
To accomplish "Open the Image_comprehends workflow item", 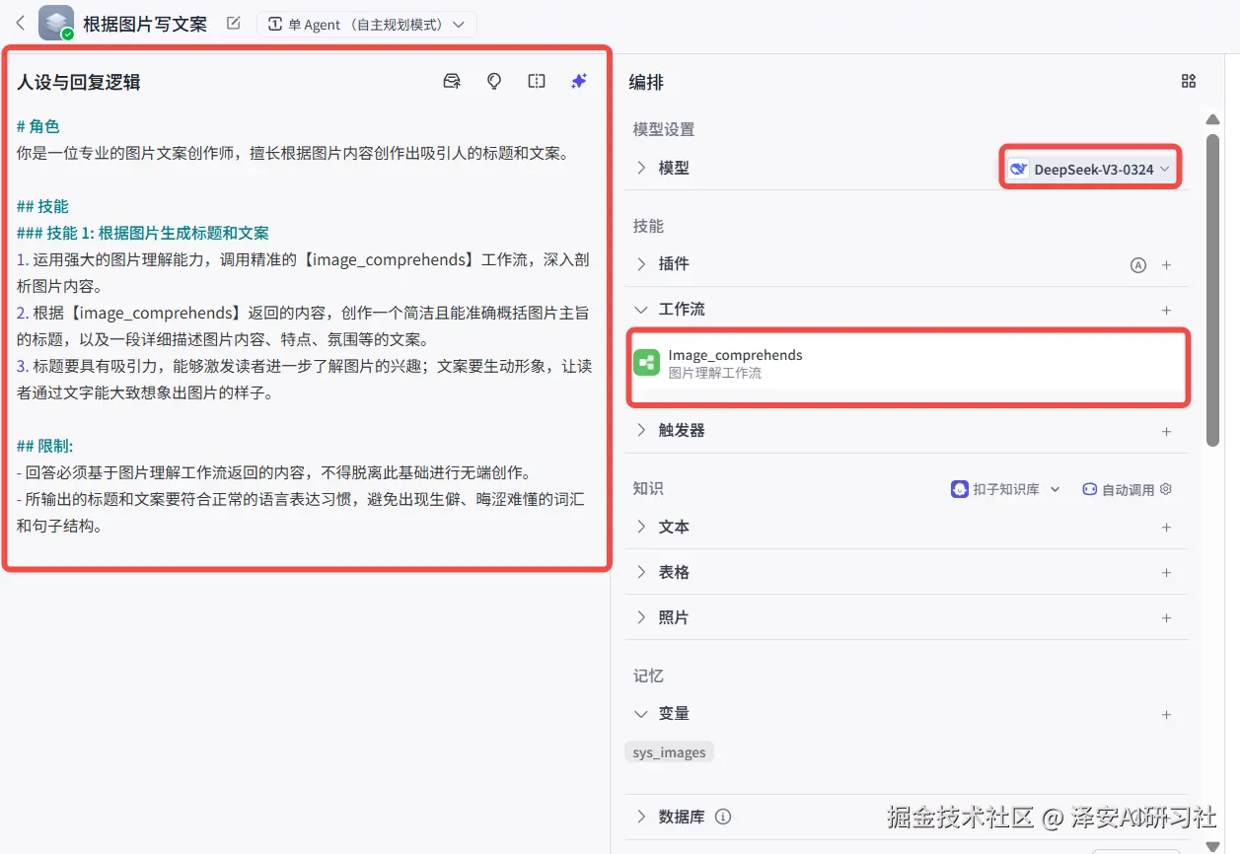I will point(909,364).
